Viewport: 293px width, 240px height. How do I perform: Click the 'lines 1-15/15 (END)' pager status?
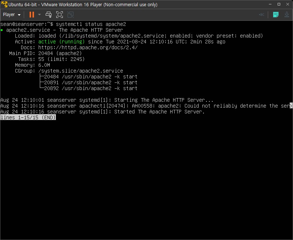(28, 117)
